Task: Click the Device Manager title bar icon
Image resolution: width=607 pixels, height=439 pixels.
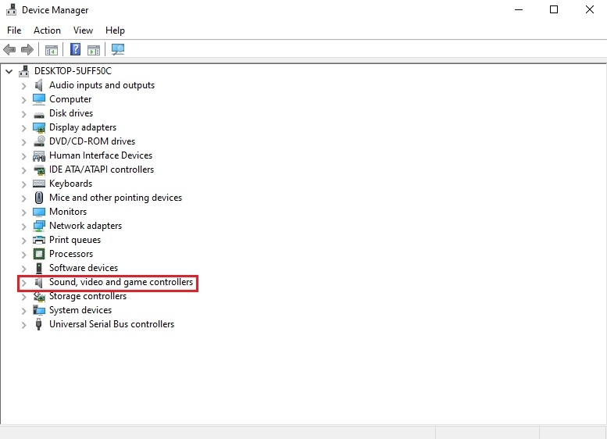Action: [11, 9]
